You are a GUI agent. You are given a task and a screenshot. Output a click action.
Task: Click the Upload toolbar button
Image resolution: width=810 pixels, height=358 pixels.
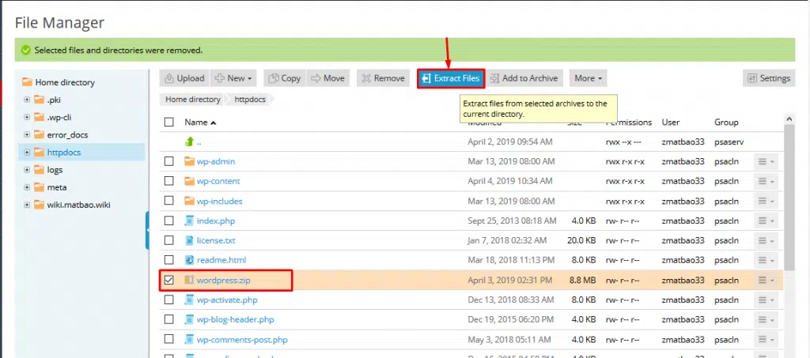[184, 78]
